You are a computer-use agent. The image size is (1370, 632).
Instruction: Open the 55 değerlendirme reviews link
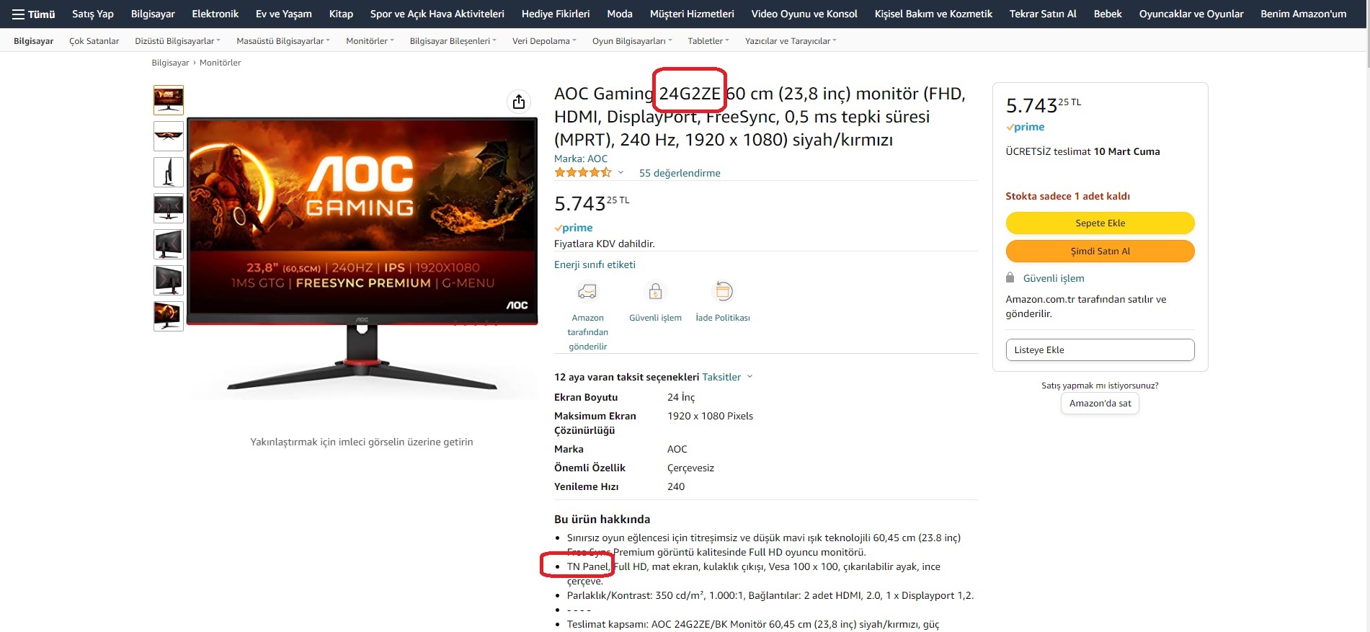pos(680,173)
